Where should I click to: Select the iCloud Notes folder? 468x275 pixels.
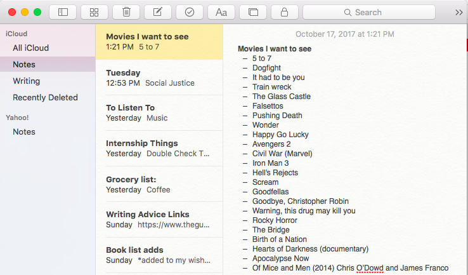tap(48, 64)
